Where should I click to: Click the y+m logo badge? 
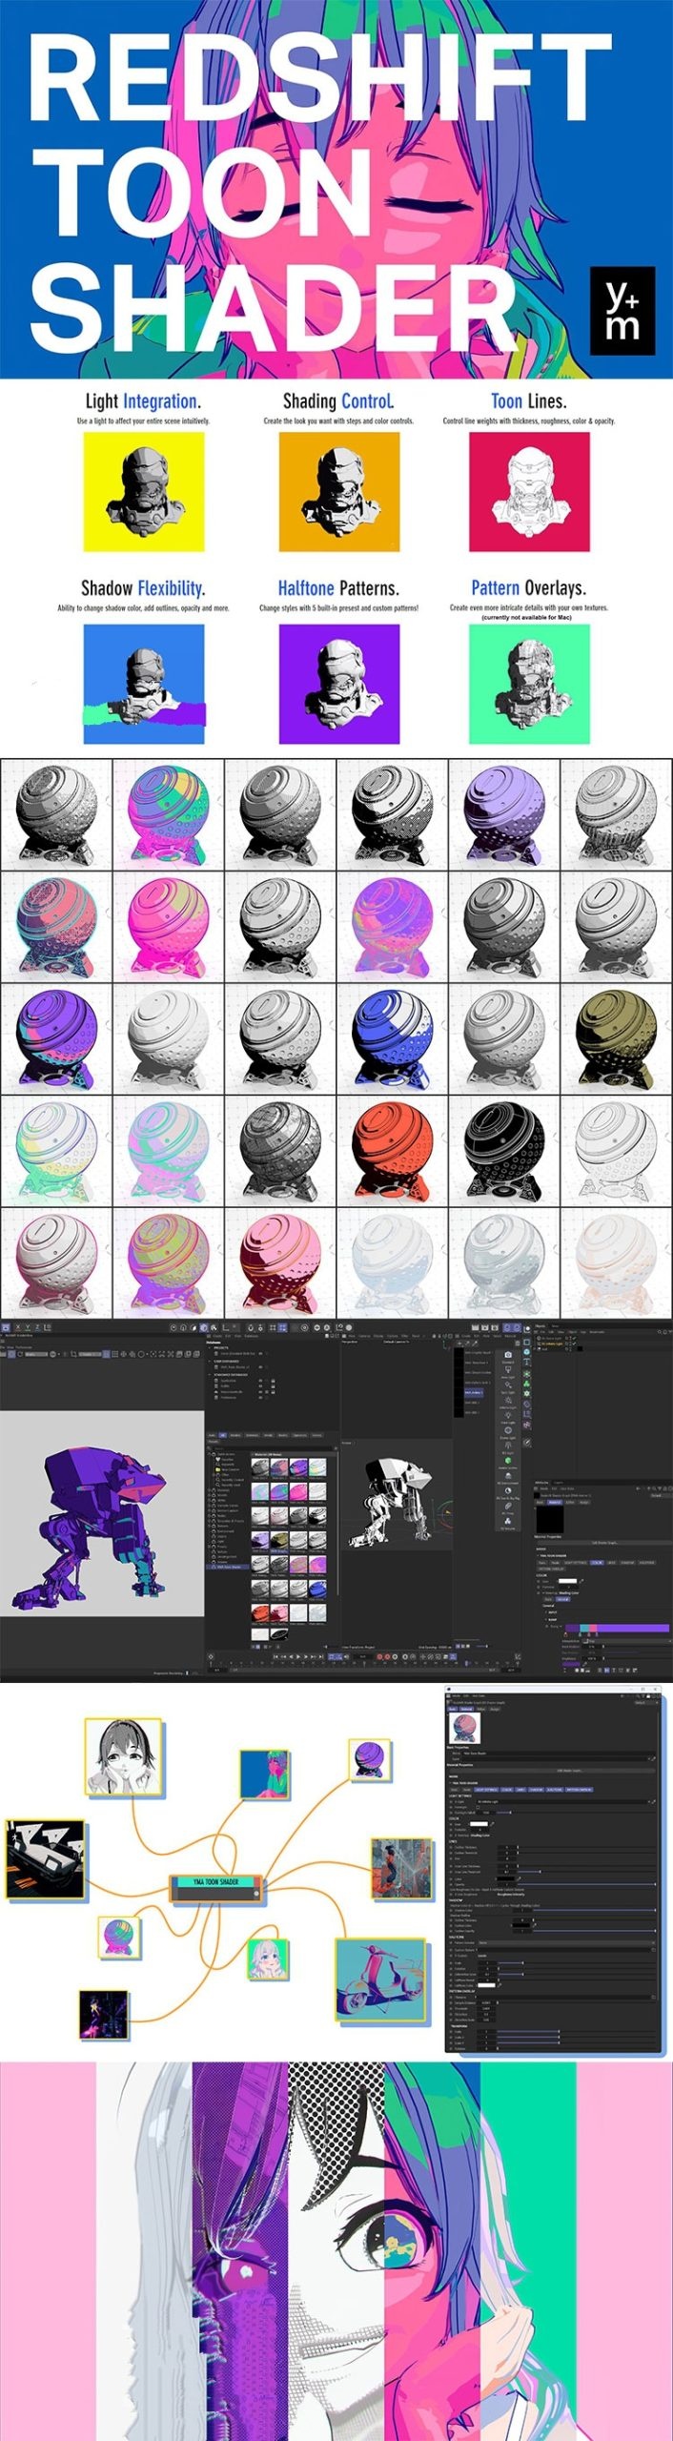(622, 311)
